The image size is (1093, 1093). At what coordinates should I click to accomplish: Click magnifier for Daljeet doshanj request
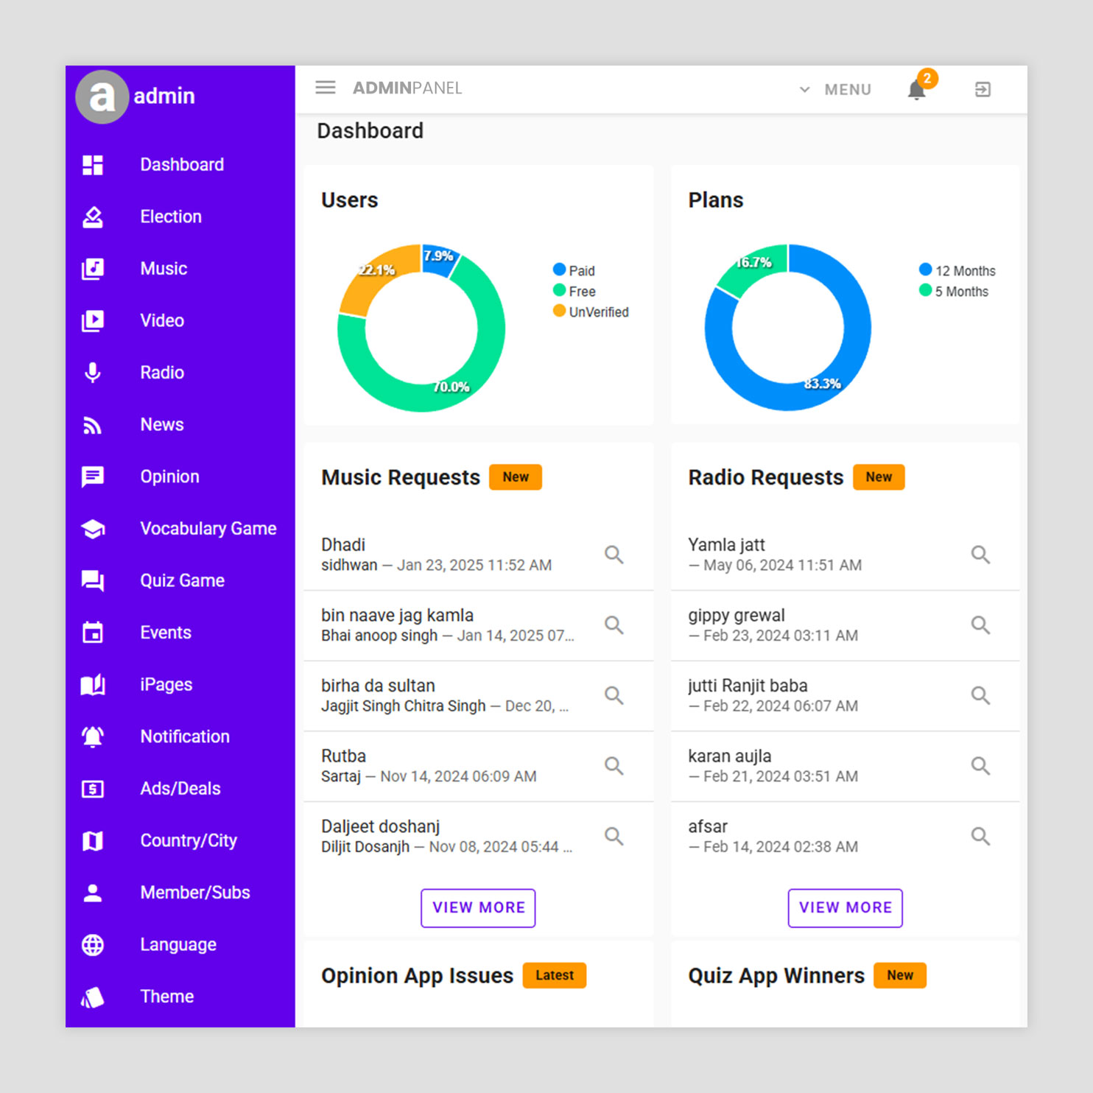coord(614,836)
